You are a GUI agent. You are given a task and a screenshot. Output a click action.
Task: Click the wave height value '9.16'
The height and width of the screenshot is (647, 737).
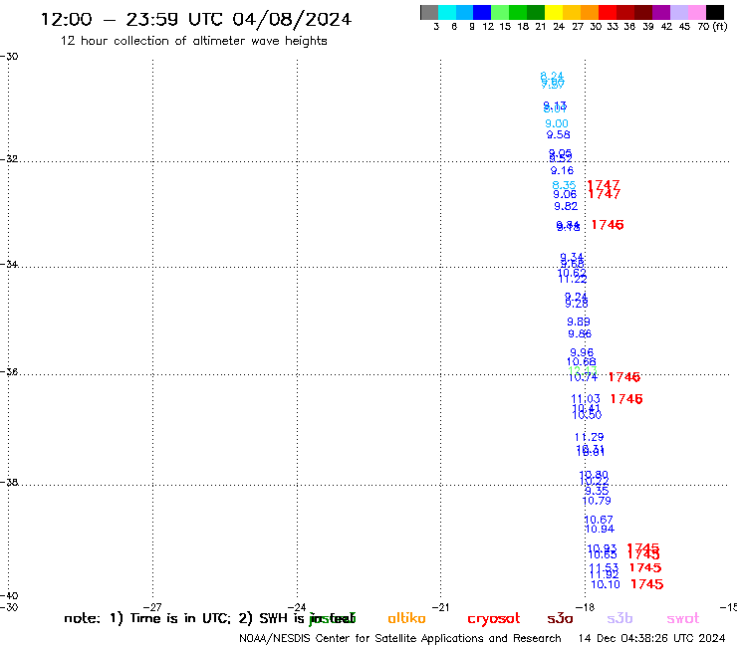tap(562, 170)
